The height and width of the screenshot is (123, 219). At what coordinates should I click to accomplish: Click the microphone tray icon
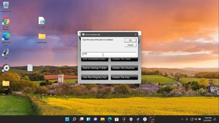tap(187, 119)
